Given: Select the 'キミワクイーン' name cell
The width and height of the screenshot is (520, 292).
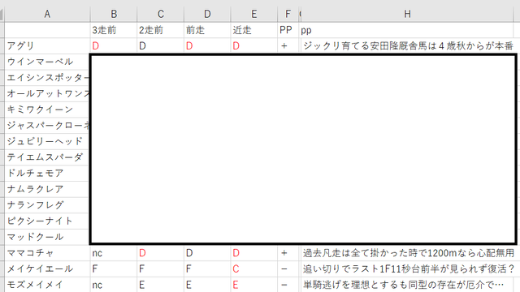Looking at the screenshot, I should pos(47,109).
